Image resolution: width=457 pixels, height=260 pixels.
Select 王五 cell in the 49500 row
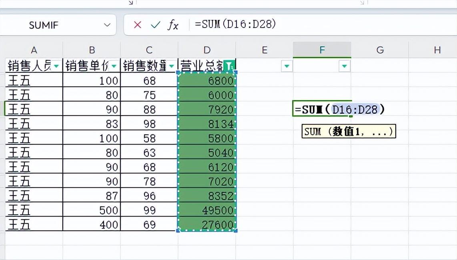pyautogui.click(x=34, y=210)
